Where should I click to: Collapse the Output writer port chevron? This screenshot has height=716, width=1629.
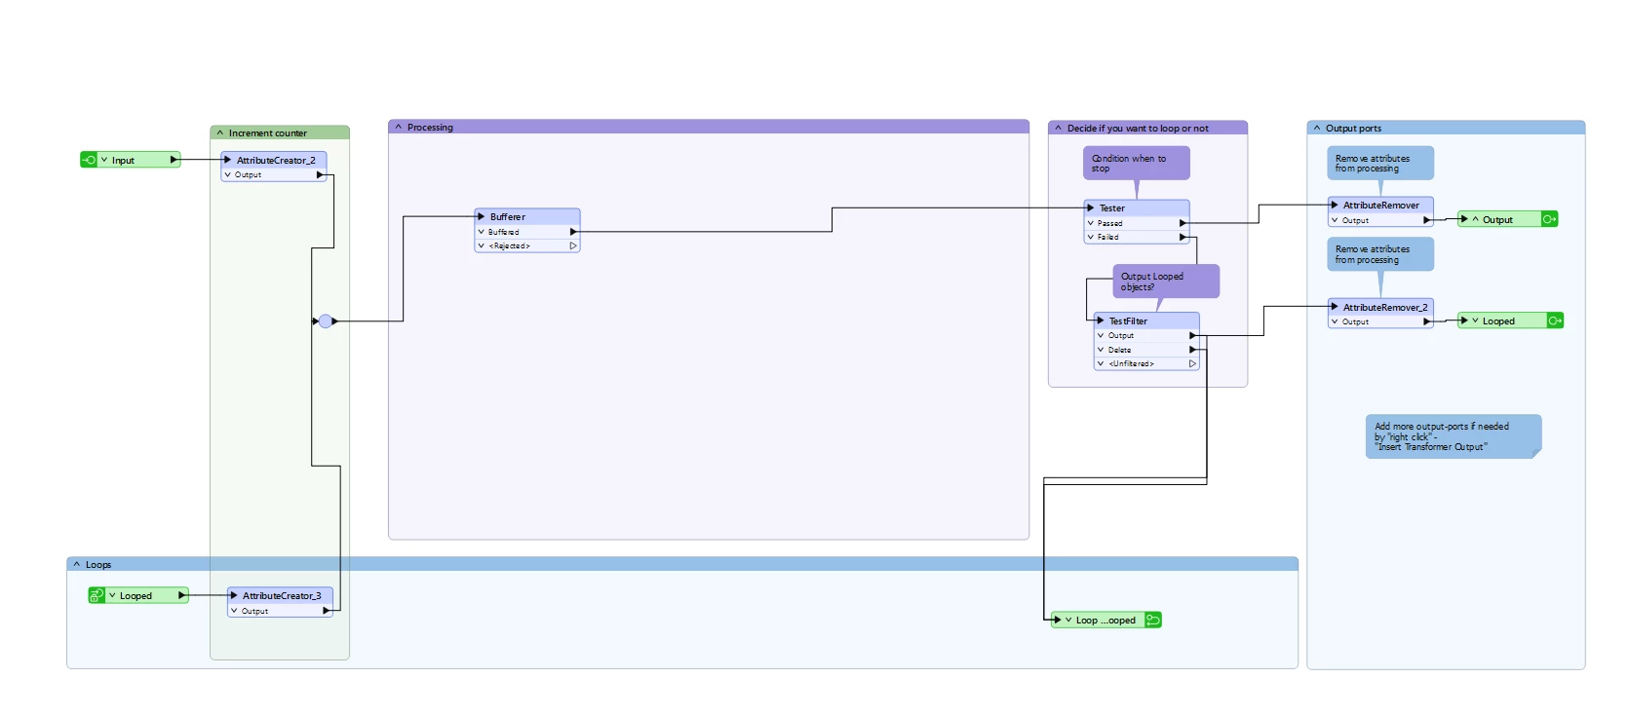click(1476, 219)
